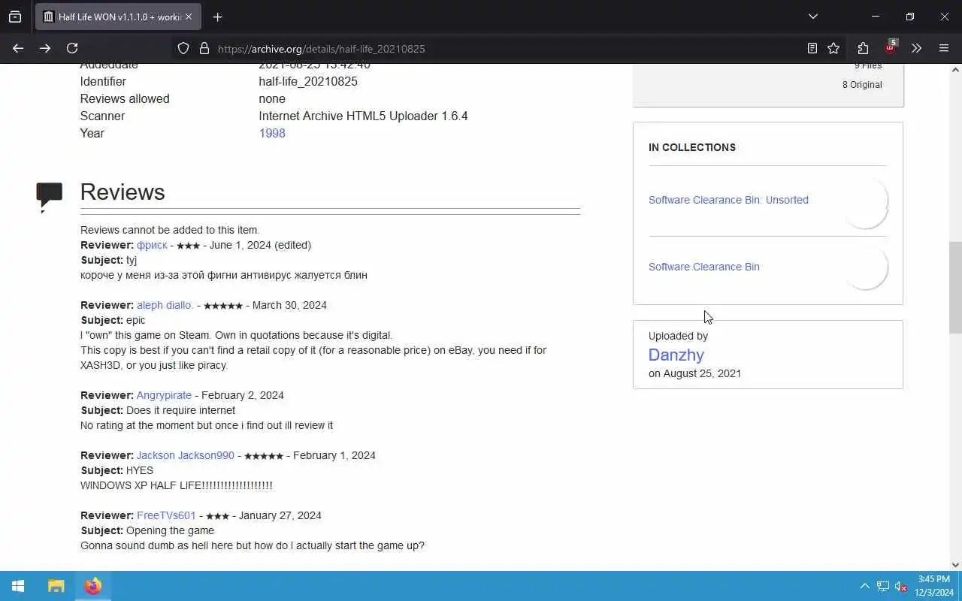Open reviewer фриск profile

coord(152,245)
